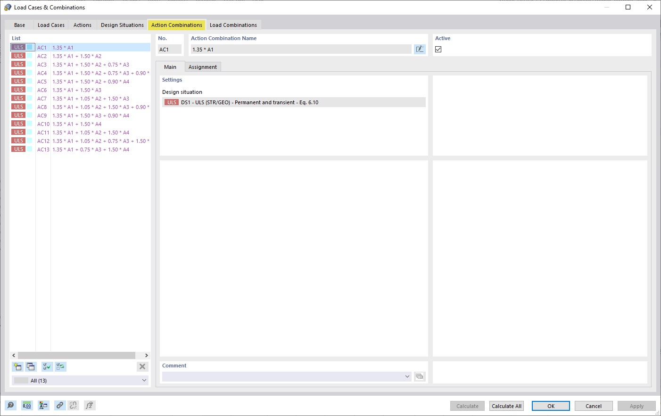Open the All (13) filter dropdown
This screenshot has width=661, height=416.
pos(80,380)
